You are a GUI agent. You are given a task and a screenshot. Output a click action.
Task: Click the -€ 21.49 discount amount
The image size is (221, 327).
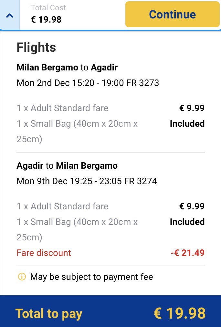tap(187, 253)
